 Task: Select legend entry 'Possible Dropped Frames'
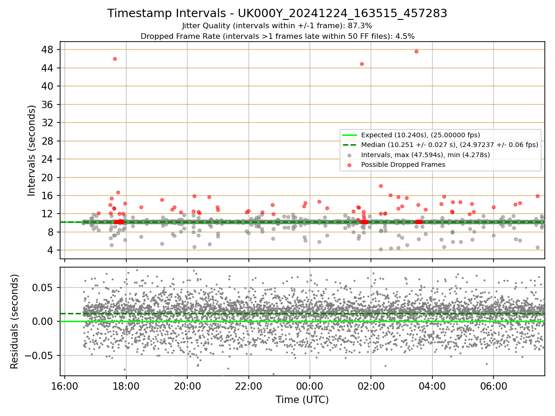click(403, 165)
